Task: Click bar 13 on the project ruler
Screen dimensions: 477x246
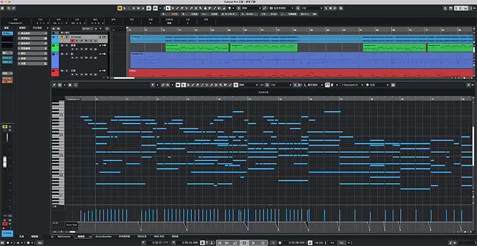Action: coord(163,30)
